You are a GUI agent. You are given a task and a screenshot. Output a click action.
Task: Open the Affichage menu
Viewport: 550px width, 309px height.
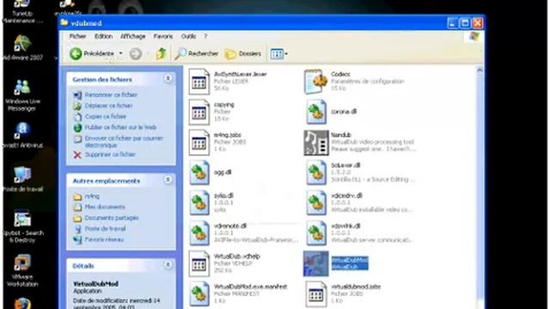tap(133, 36)
